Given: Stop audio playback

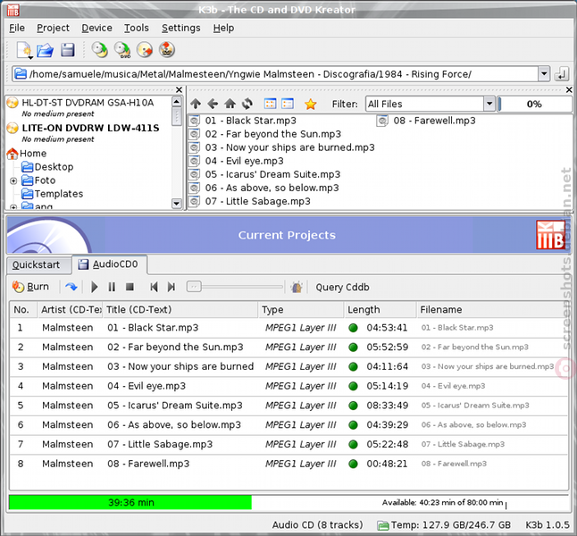Looking at the screenshot, I should [x=130, y=287].
